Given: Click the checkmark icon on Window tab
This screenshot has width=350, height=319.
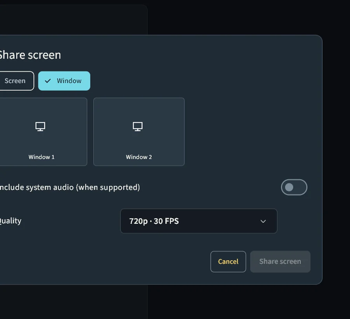Looking at the screenshot, I should coord(48,81).
